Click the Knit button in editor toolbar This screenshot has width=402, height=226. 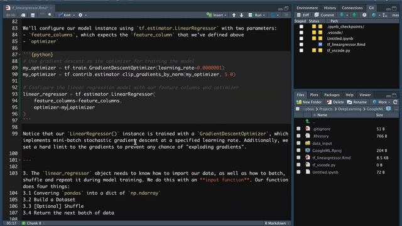[x=65, y=15]
